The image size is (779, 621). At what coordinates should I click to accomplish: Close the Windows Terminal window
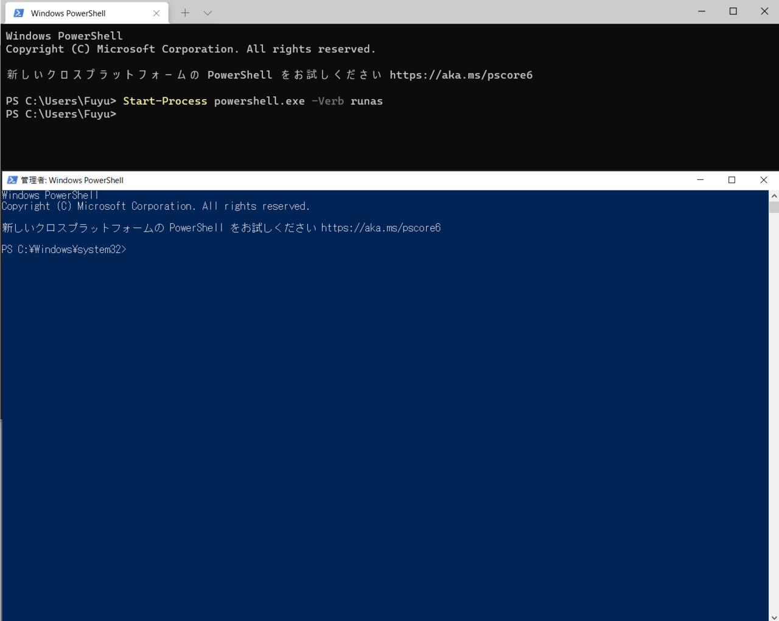click(764, 11)
